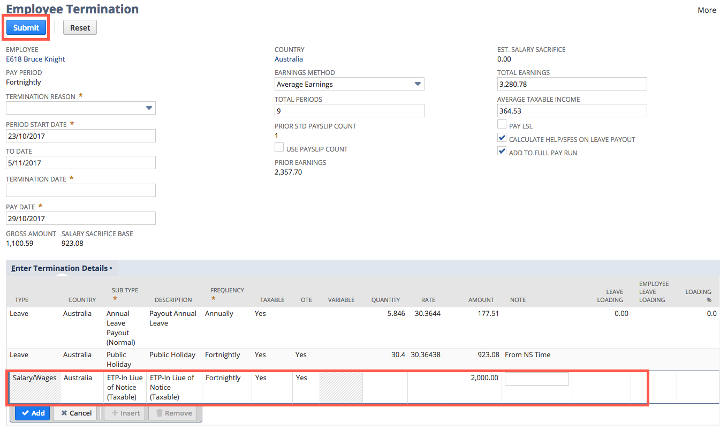Viewport: 720px width, 430px height.
Task: Click the Add checkmark icon
Action: (26, 413)
